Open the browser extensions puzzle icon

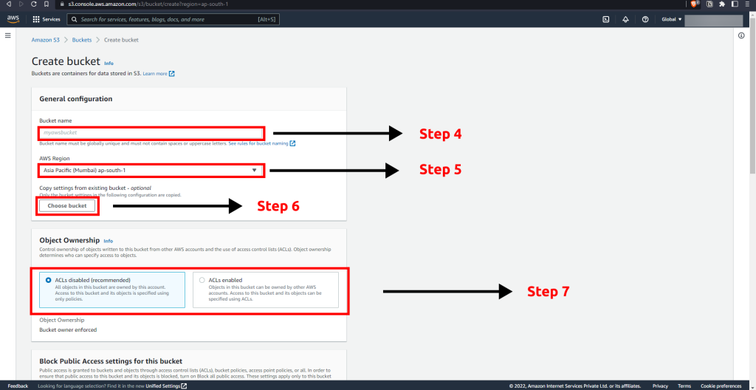click(x=722, y=4)
